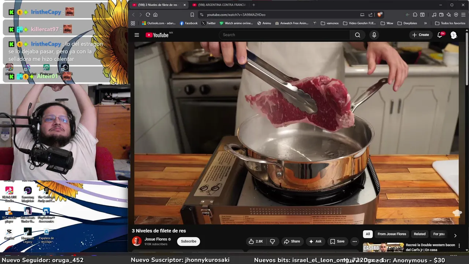Open the Hogwarts Legacy desktop shortcut
469x264 pixels.
(28, 235)
